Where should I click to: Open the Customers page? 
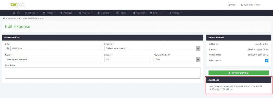click(139, 13)
